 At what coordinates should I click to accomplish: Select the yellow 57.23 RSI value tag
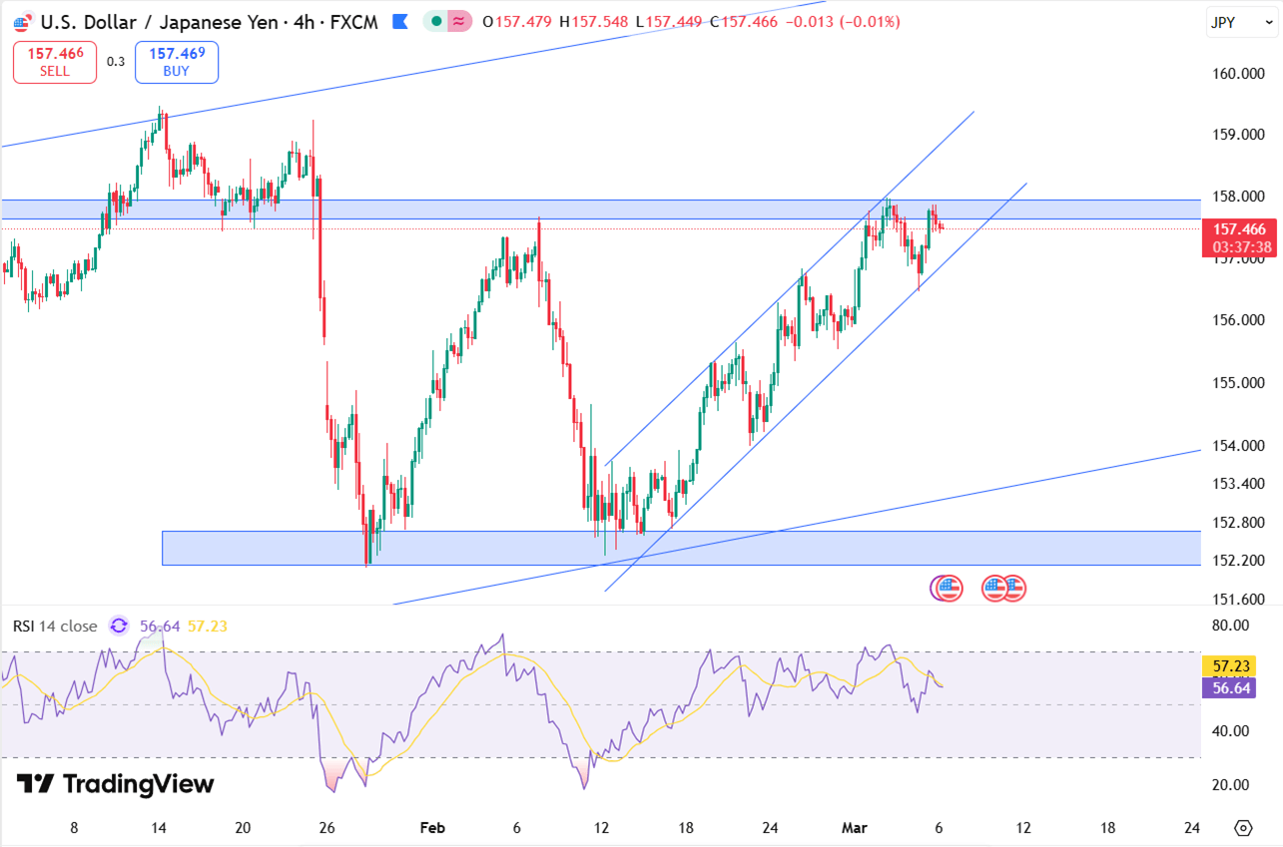coord(1229,665)
